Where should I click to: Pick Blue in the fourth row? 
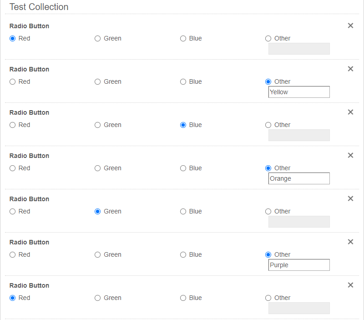(x=183, y=168)
